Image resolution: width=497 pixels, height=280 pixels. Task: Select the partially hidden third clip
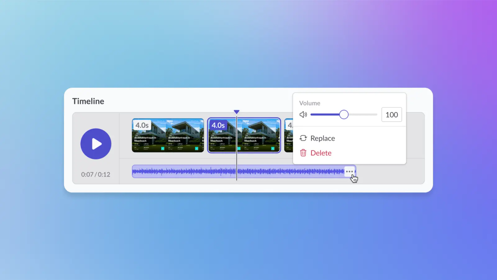tap(288, 135)
